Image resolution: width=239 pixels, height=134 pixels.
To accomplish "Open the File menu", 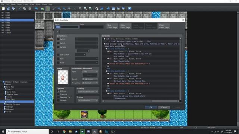I will tap(3, 4).
